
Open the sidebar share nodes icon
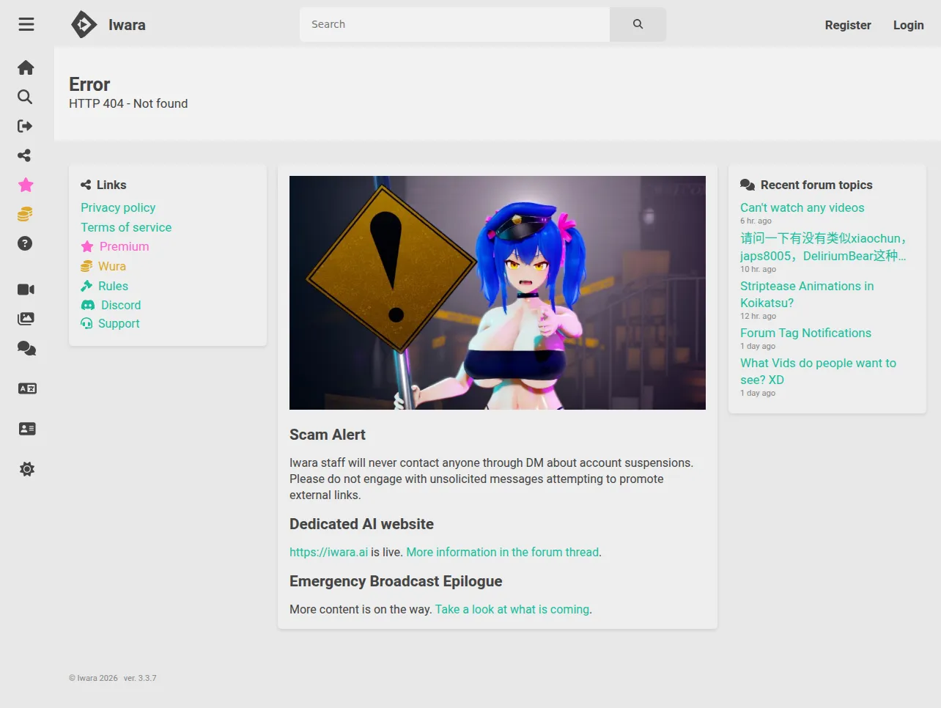point(25,155)
